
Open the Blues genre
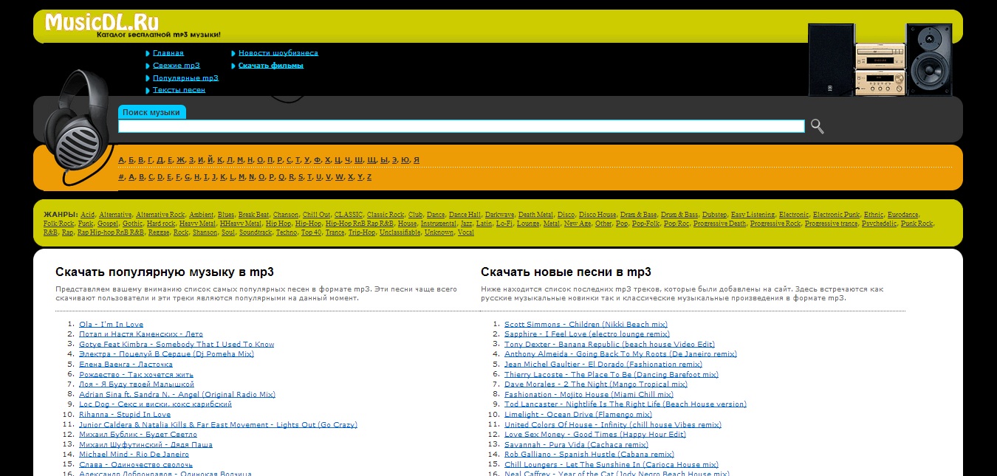click(226, 214)
